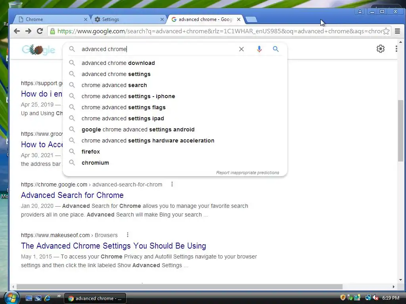Open options for makeuseof.com result
406x304 pixels.
pos(127,235)
